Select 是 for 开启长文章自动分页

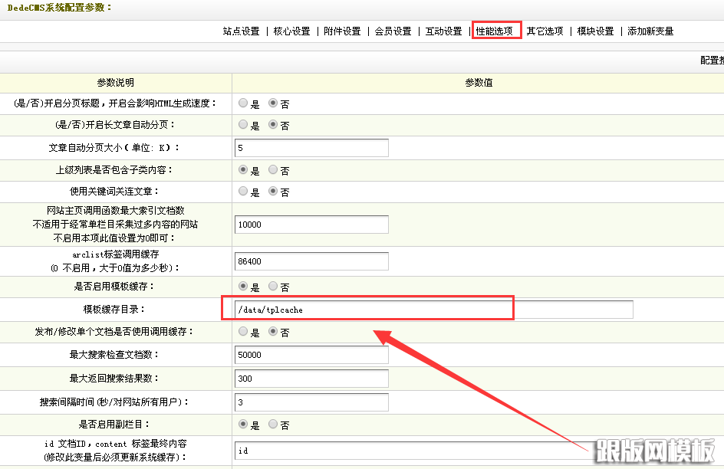tap(243, 125)
